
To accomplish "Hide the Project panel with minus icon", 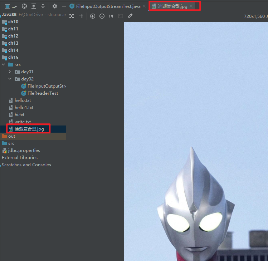I will coord(64,6).
